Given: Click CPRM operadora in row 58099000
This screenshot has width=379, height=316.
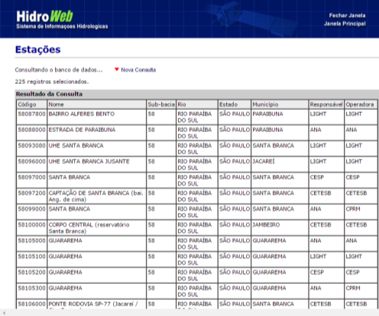Looking at the screenshot, I should click(353, 209).
